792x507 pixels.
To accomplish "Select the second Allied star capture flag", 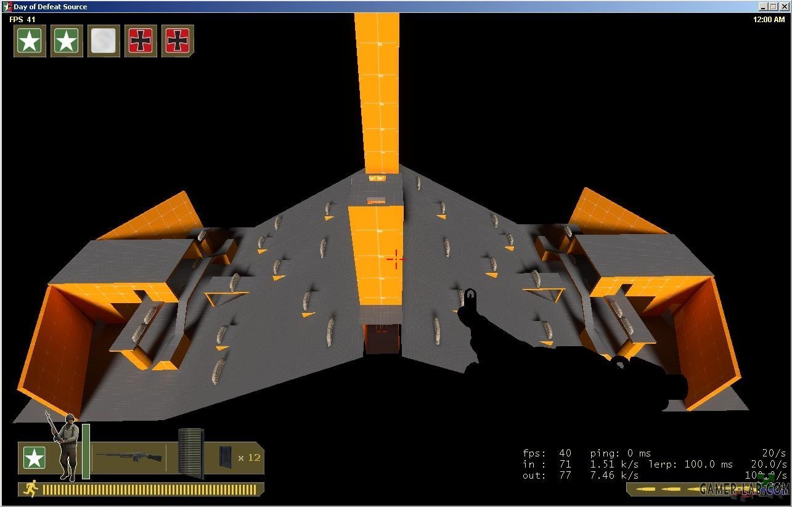I will click(67, 41).
